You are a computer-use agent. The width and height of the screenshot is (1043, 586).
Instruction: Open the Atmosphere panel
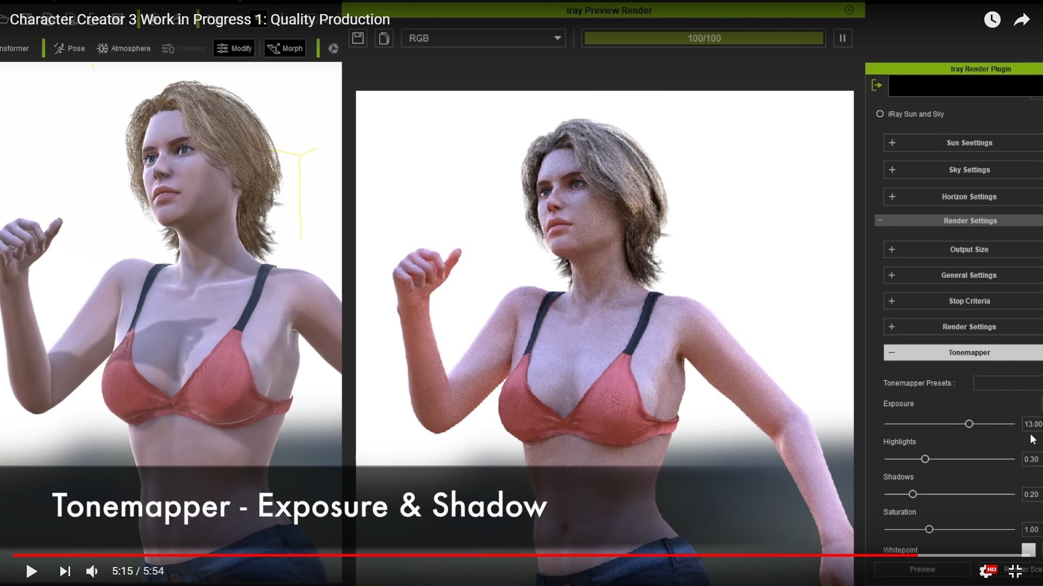click(123, 48)
